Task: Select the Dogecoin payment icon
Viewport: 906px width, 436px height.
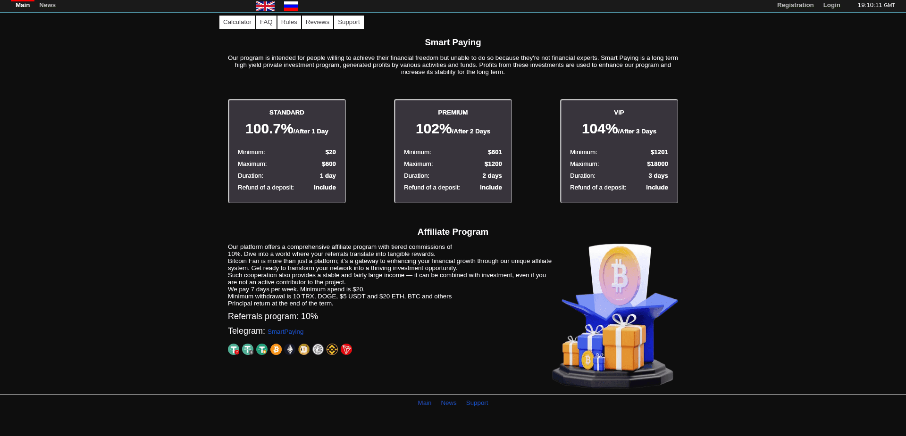Action: (x=304, y=349)
